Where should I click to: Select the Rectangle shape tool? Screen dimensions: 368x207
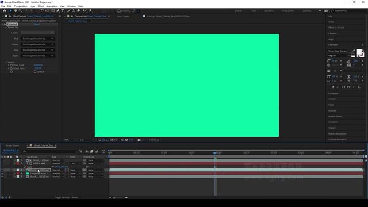click(53, 11)
